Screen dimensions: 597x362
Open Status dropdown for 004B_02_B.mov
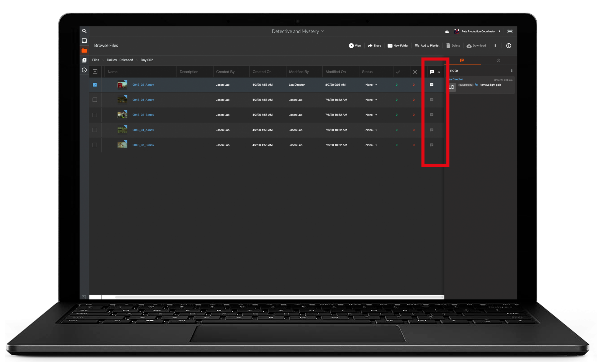(x=371, y=115)
